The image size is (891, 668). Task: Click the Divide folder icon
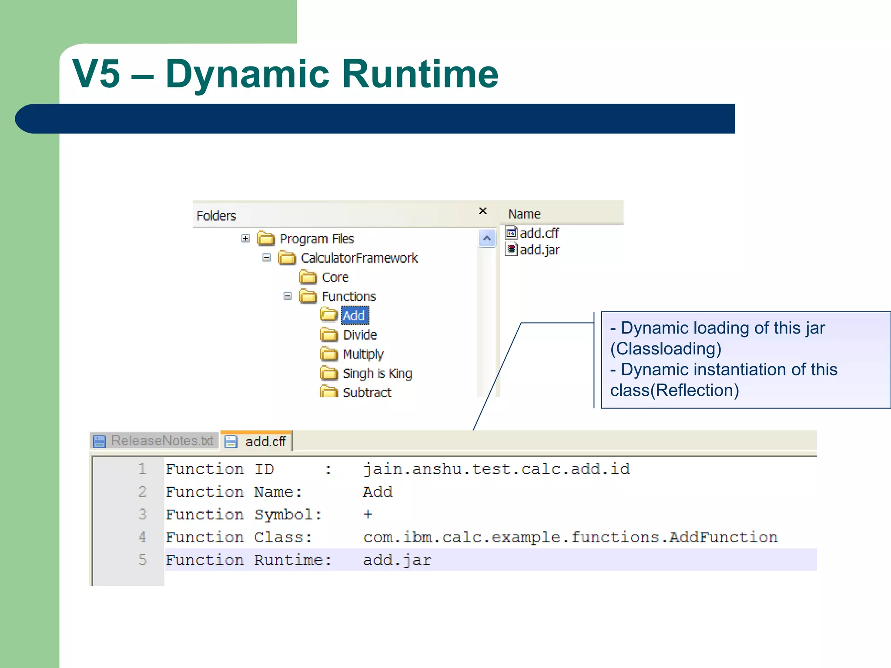point(329,335)
